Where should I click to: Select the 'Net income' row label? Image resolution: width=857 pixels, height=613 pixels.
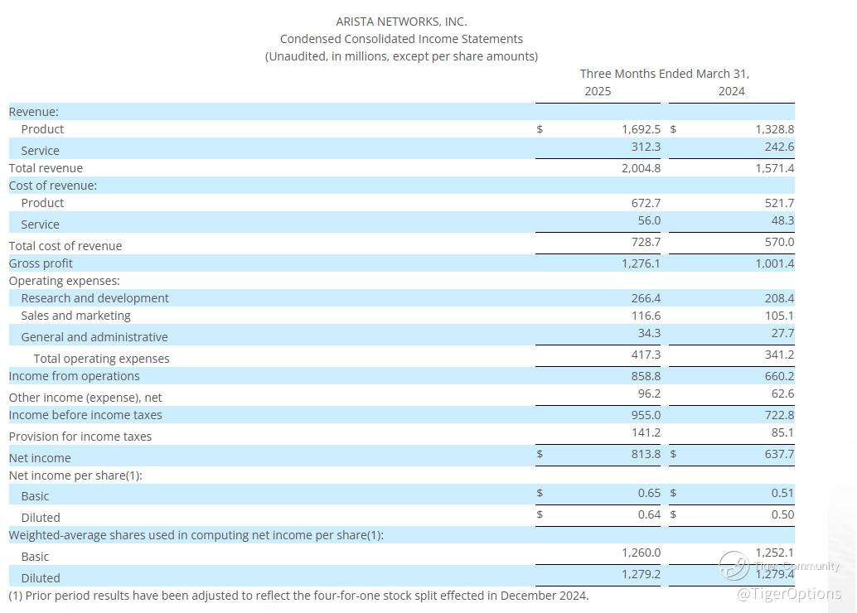coord(40,458)
